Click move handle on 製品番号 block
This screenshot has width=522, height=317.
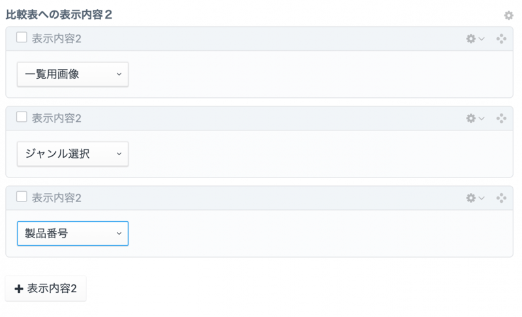501,198
